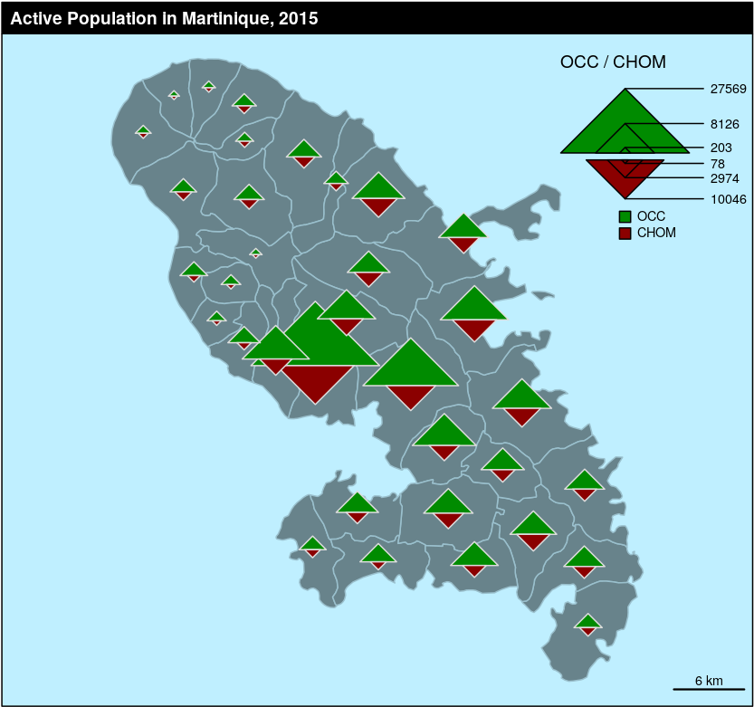This screenshot has width=754, height=707.
Task: Click the westernmost triangle symbol on the island
Action: [143, 131]
